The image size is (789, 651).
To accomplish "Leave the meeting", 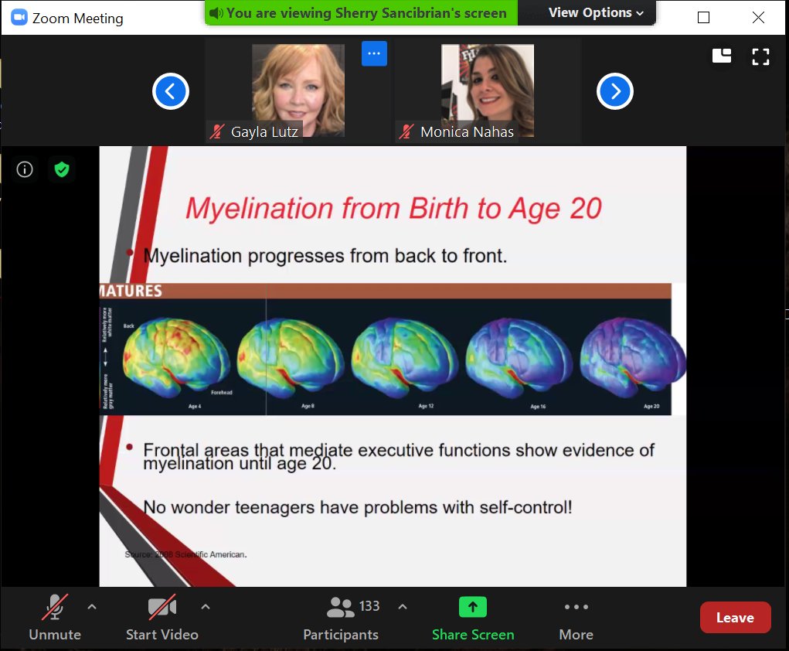I will (735, 617).
